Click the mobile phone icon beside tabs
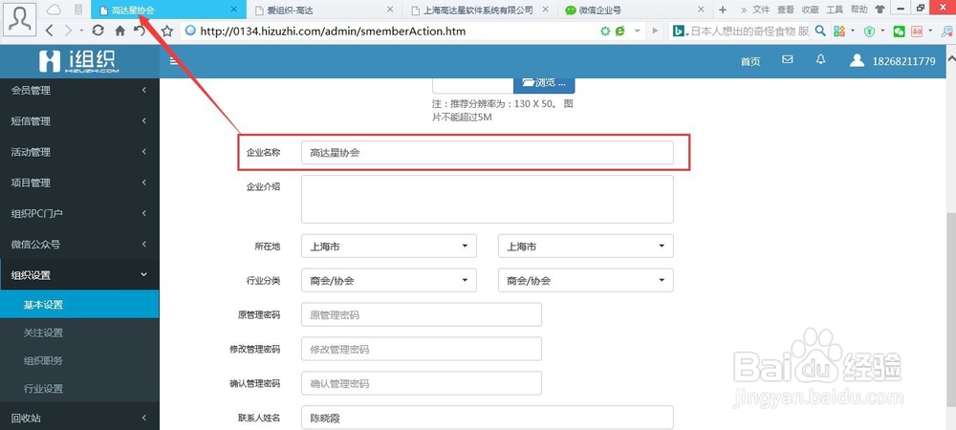Viewport: 956px width, 430px height. tap(78, 10)
